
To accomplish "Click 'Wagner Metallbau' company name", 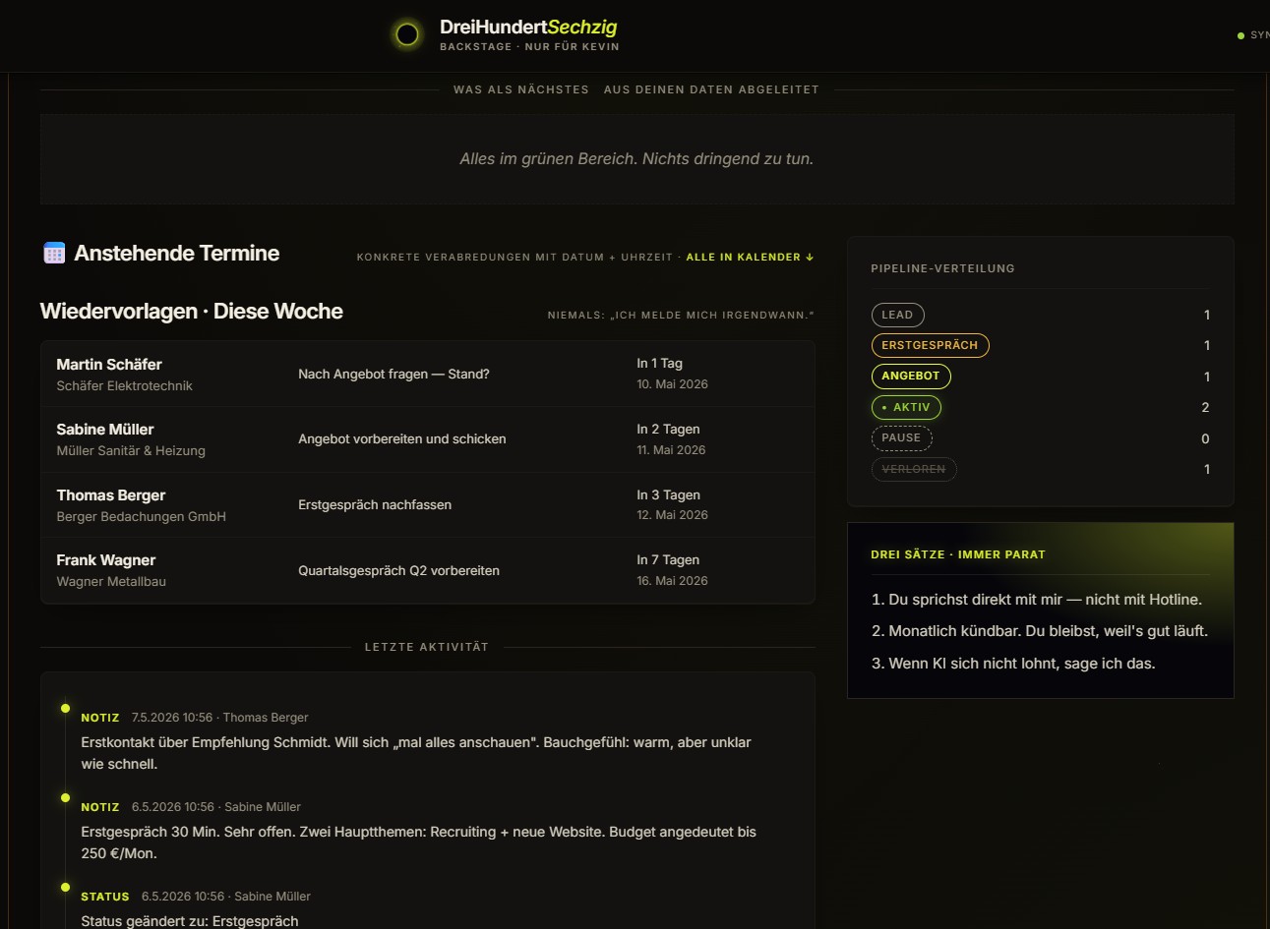I will [111, 582].
